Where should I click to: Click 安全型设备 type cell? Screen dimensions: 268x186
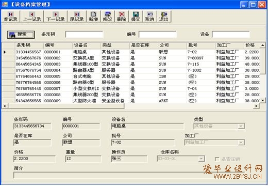115,101
